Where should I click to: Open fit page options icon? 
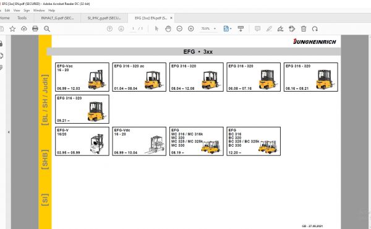point(226,29)
